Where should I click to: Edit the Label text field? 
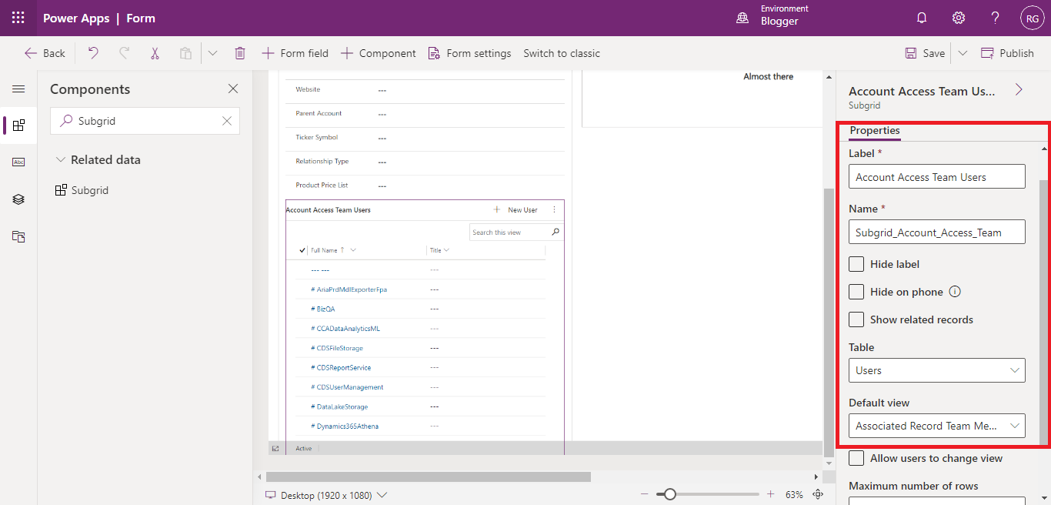937,176
